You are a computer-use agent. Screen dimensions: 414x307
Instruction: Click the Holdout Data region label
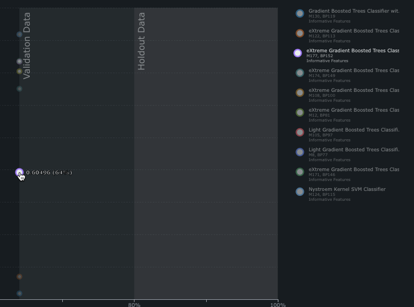[x=142, y=41]
